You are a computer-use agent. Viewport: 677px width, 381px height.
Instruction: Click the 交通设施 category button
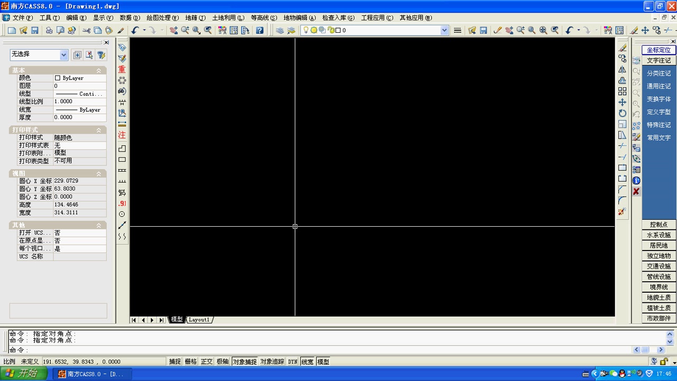[x=658, y=266]
